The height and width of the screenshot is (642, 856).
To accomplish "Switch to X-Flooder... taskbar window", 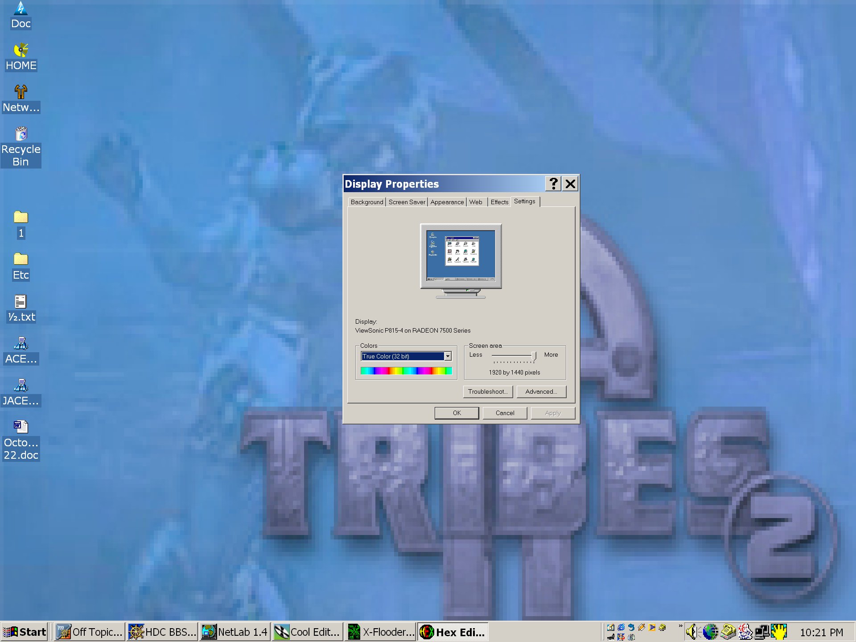I will click(381, 632).
